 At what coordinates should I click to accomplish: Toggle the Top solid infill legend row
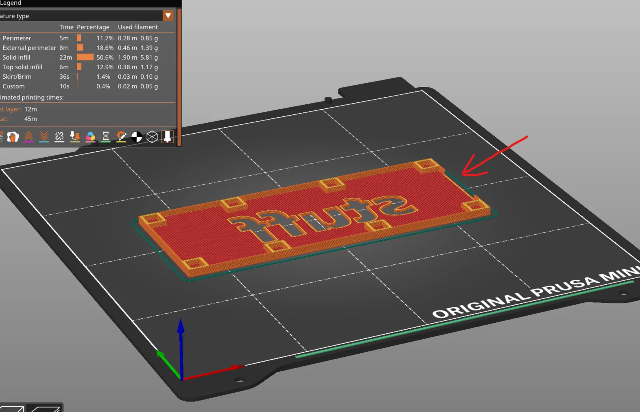88,67
